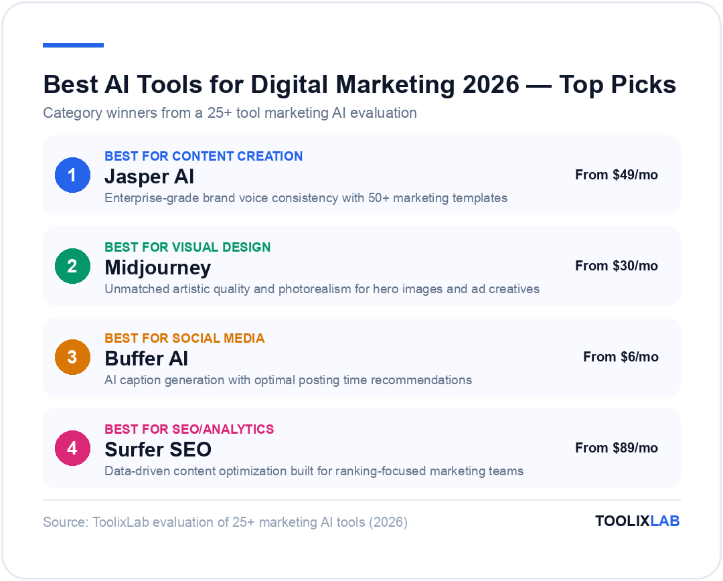Screen dimensions: 723x581
Task: Click the green number 2 badge
Action: pyautogui.click(x=72, y=266)
